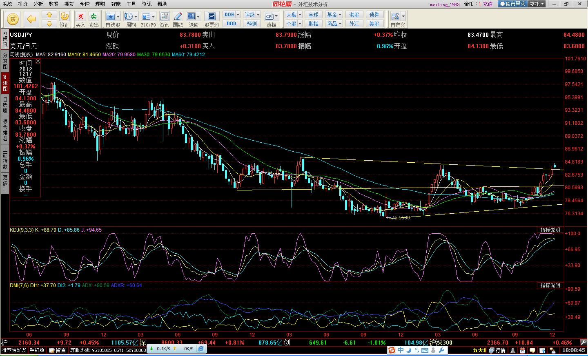The height and width of the screenshot is (356, 588).
Task: Click the calendar icon in status bar
Action: [x=522, y=350]
